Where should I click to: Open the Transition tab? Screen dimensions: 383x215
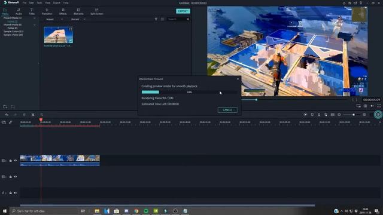[x=47, y=11]
